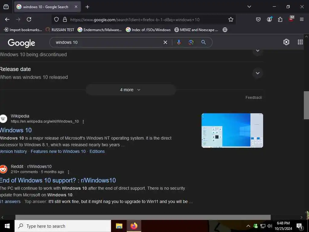This screenshot has width=309, height=232.
Task: Click the horizontal page scrollbar
Action: pos(143,217)
